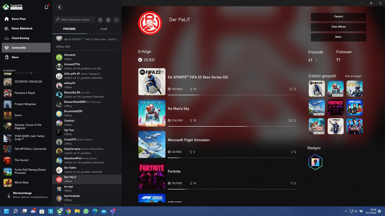
Task: Open Scorn game entry
Action: (26, 115)
